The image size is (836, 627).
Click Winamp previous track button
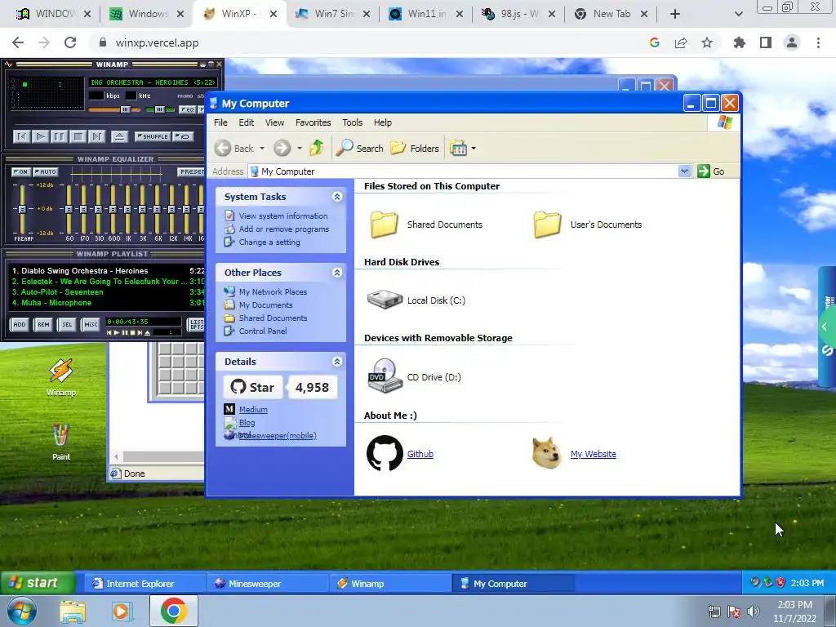[21, 137]
